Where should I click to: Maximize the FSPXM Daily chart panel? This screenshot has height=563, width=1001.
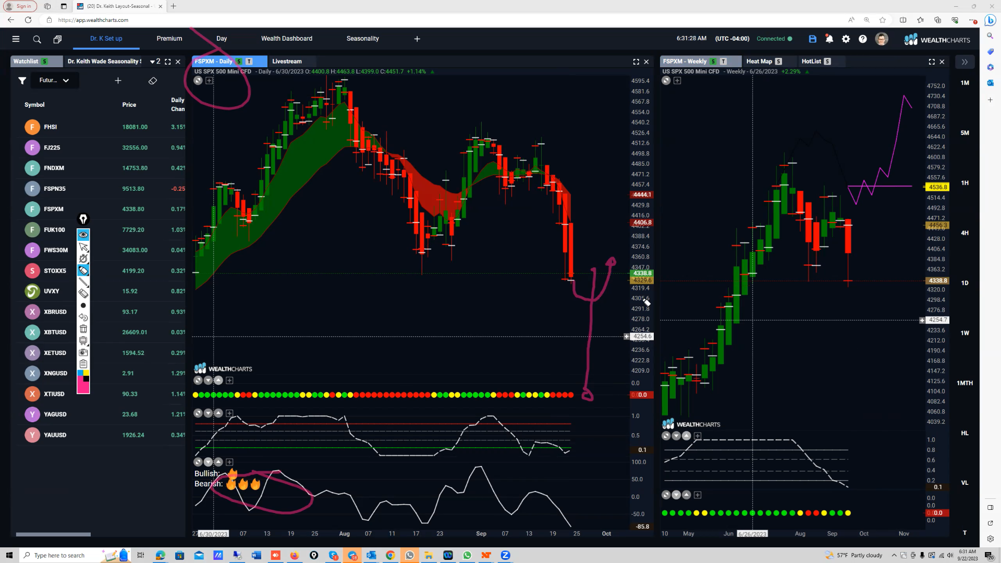[636, 62]
